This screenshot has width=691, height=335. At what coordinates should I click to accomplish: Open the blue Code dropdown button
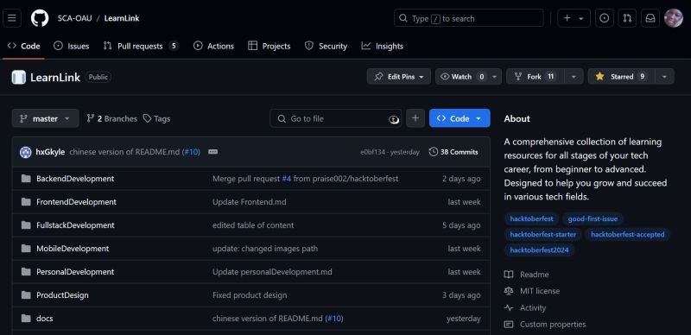click(460, 118)
